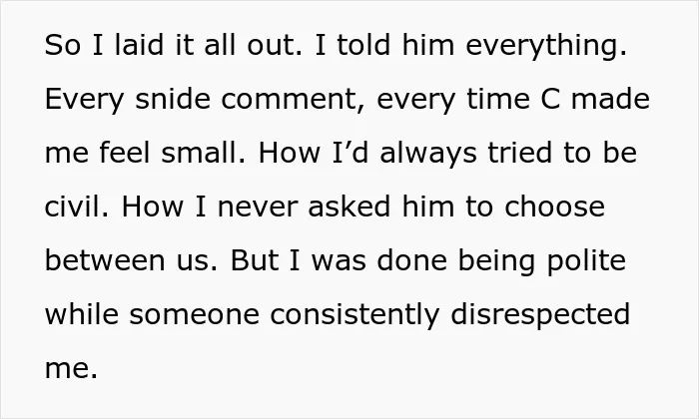Click the word "asked" in fourth line

coord(349,207)
